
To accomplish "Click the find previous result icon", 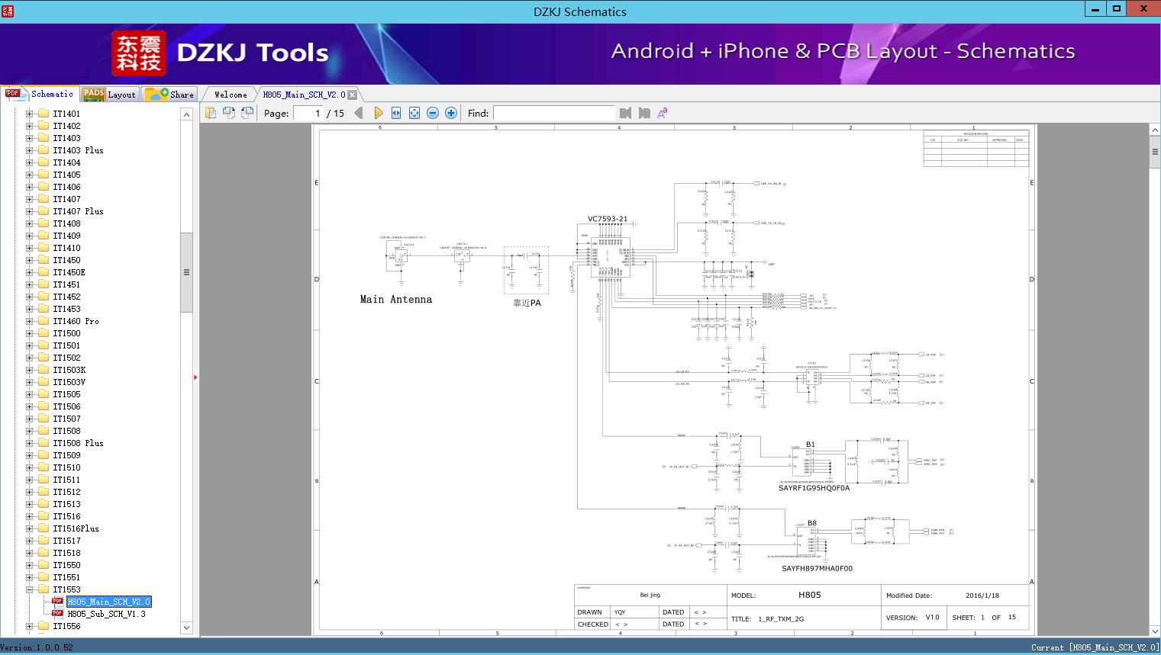I will [626, 113].
